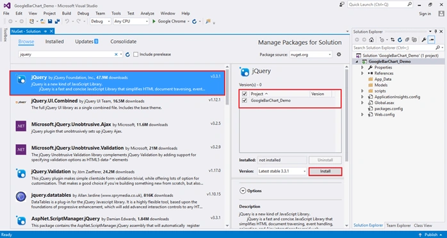Open the Debug configuration dropdown

point(101,21)
